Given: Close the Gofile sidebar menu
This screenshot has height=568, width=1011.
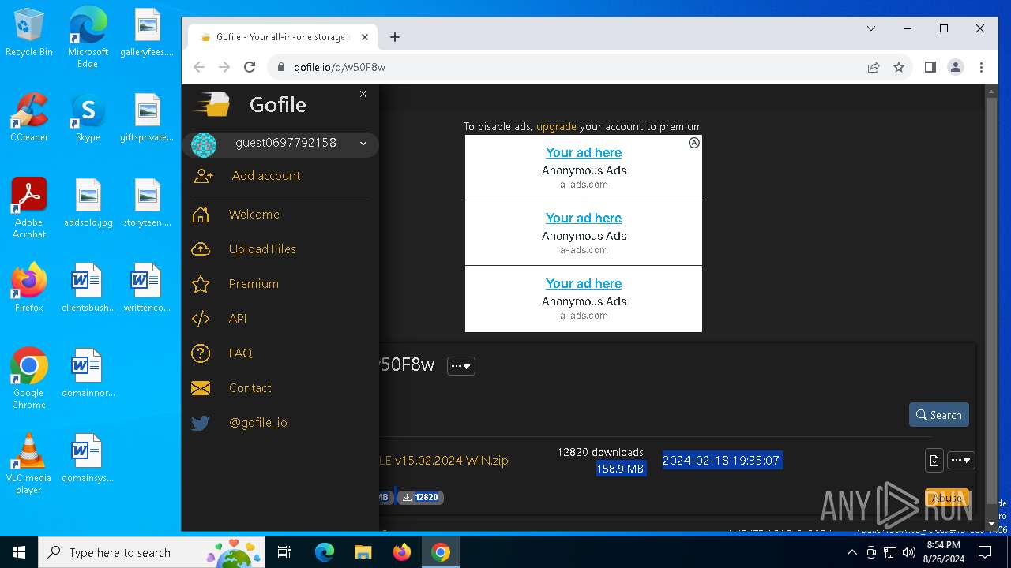Looking at the screenshot, I should coord(363,94).
